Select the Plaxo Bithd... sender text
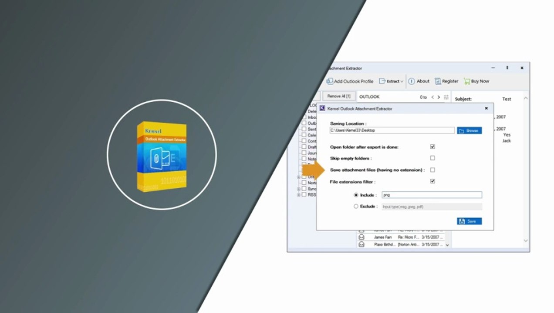This screenshot has height=313, width=554. coord(384,245)
